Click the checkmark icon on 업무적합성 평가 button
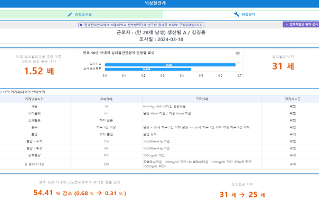This screenshot has height=199, width=319. tap(287, 25)
